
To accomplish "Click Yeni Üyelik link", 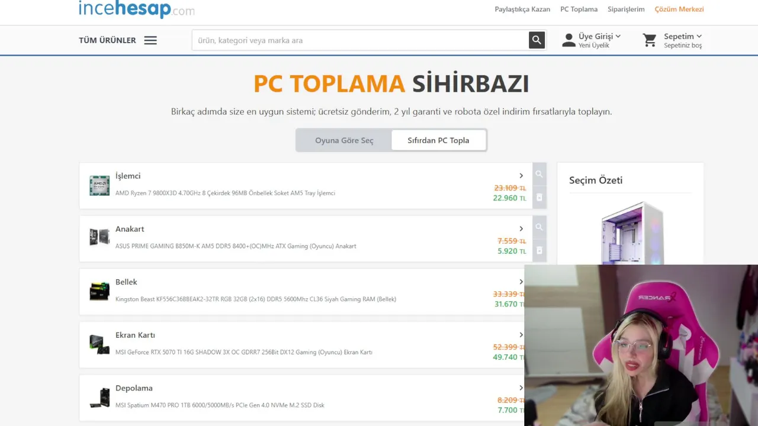I will tap(594, 46).
